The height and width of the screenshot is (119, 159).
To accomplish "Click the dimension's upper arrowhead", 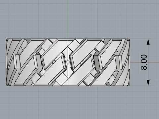I will pyautogui.click(x=148, y=42).
